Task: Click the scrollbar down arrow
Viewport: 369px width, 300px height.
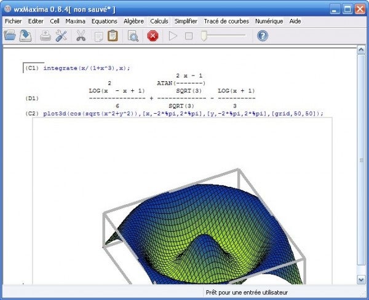Action: pos(361,280)
